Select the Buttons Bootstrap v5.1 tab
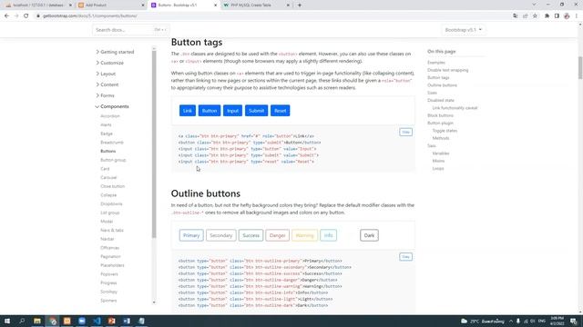 (x=184, y=5)
